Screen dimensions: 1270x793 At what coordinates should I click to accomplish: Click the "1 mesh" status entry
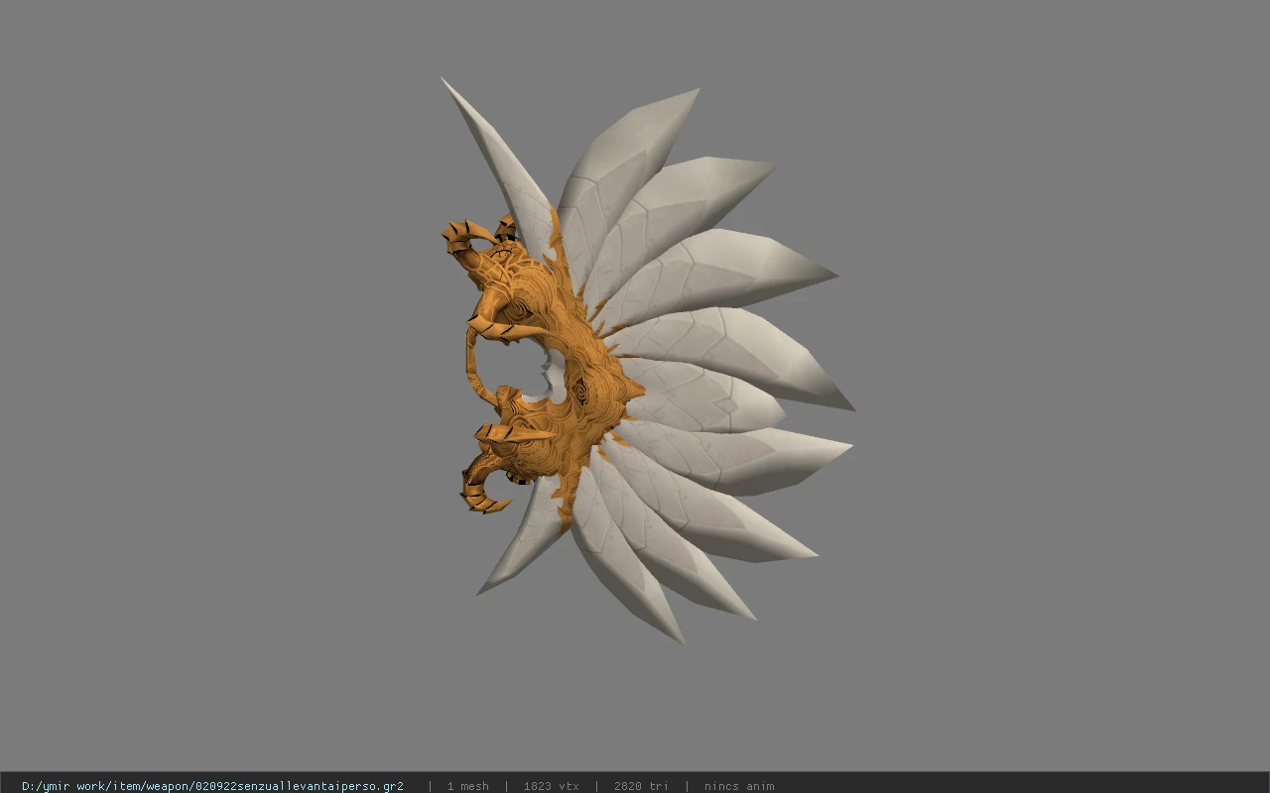[x=467, y=786]
